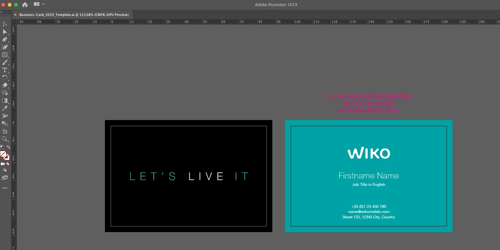The image size is (500, 250).
Task: Select the Direct Selection tool
Action: 5,32
